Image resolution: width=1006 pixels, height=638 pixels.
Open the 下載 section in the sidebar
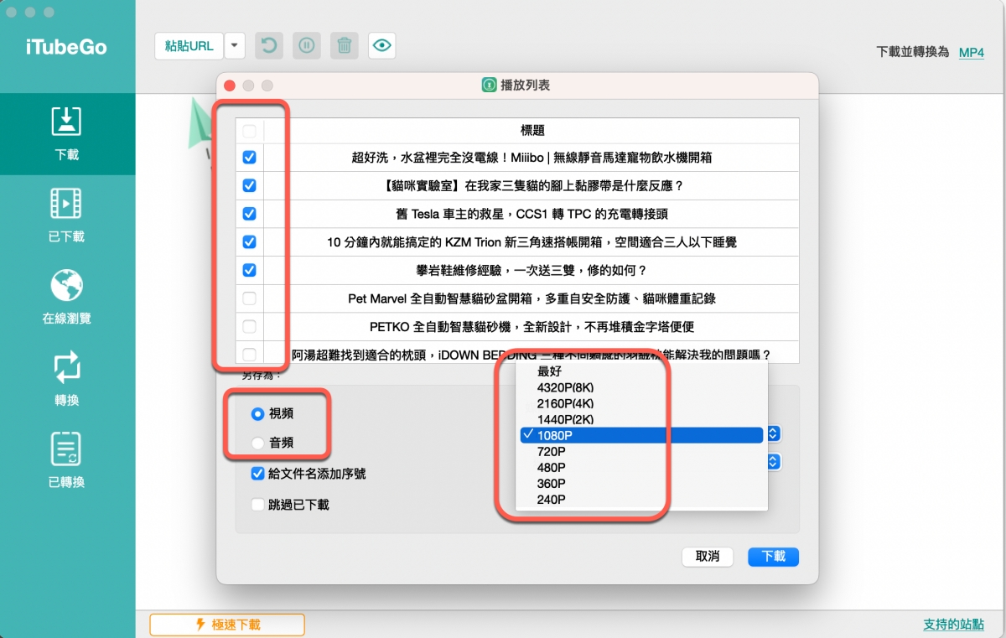coord(66,133)
